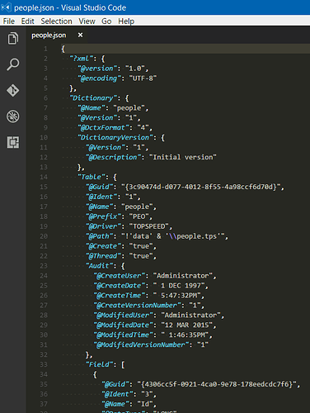Click line number 14 in the gutter
This screenshot has width=310, height=413.
44,177
